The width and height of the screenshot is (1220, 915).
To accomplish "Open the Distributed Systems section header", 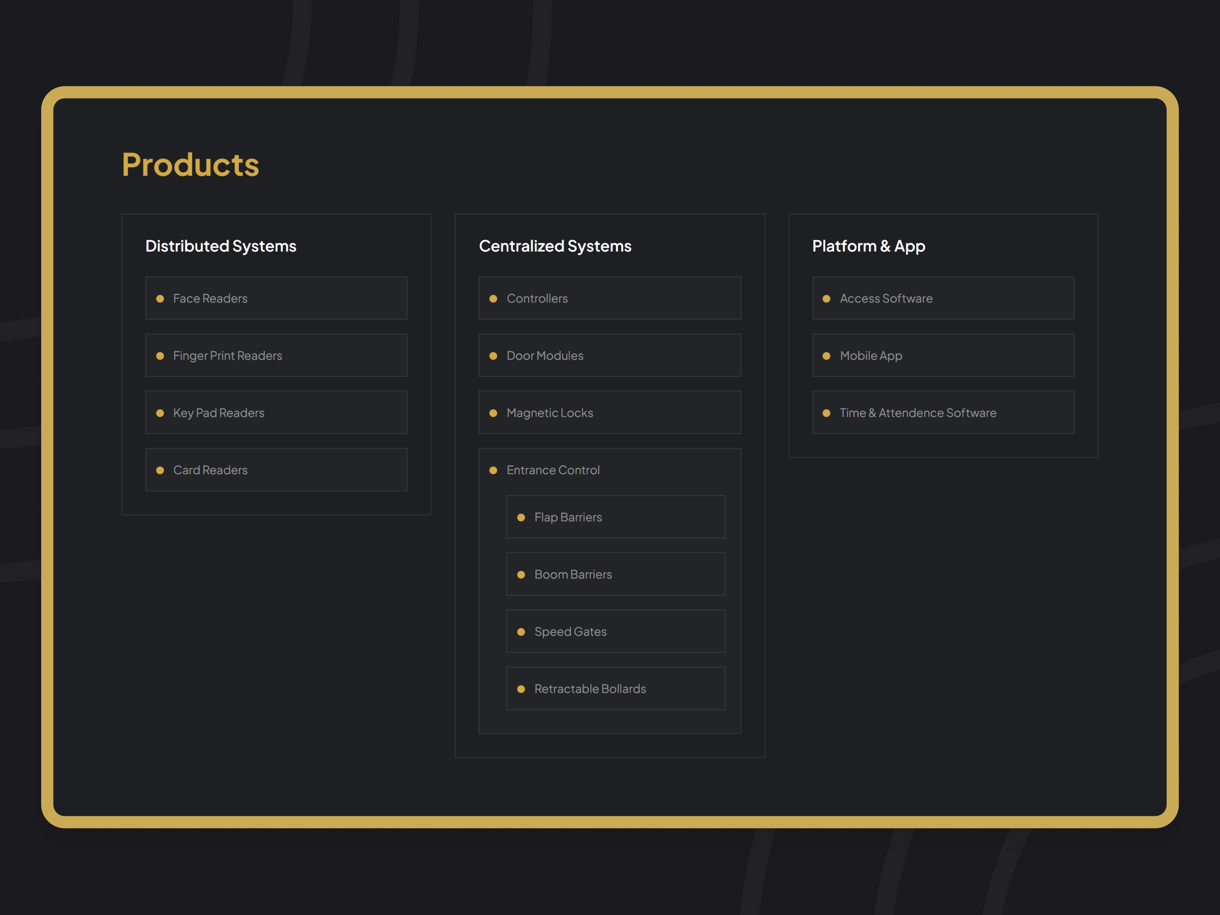I will point(221,246).
